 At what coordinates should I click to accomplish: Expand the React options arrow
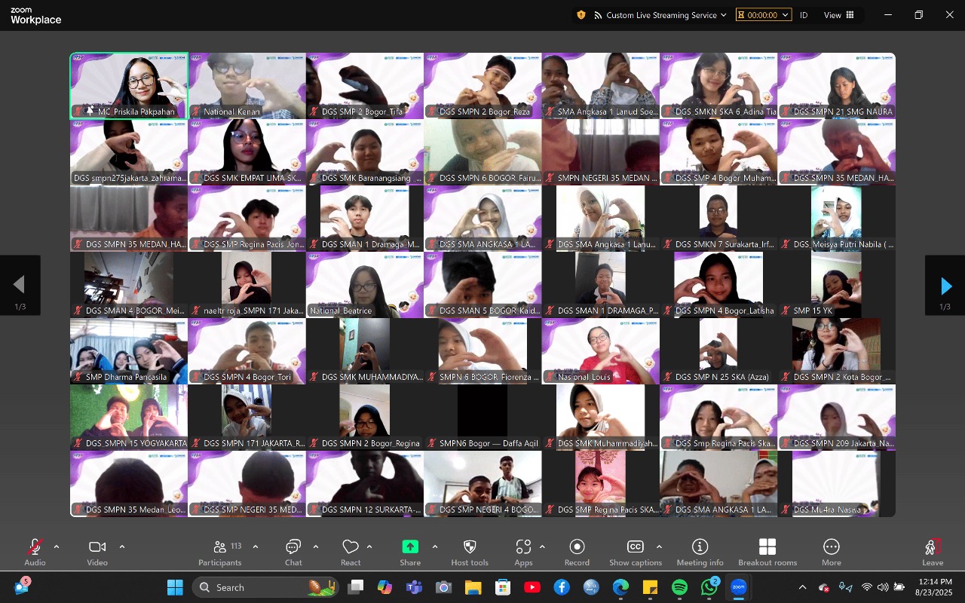pos(369,546)
